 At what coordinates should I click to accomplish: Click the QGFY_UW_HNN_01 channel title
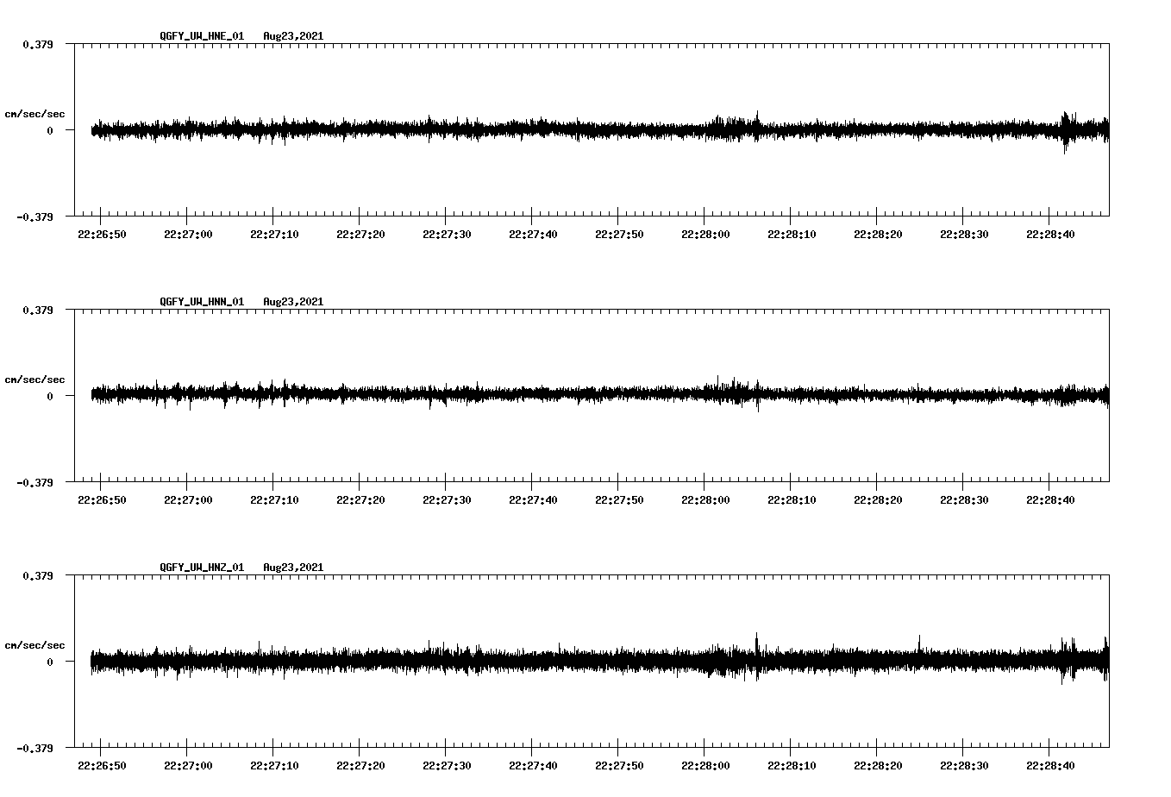click(x=202, y=302)
